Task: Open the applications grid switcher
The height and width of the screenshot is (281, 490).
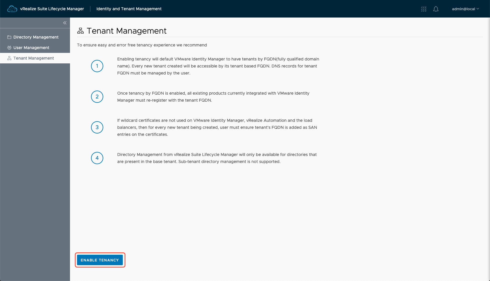Action: (423, 9)
